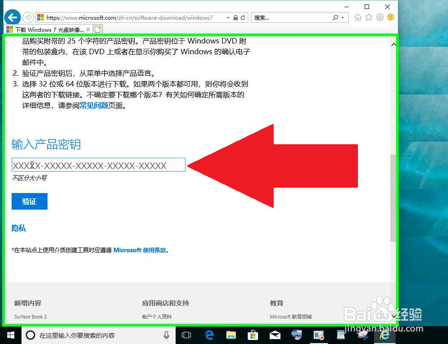The height and width of the screenshot is (344, 448).
Task: Click the 验证 verify button
Action: click(x=29, y=201)
